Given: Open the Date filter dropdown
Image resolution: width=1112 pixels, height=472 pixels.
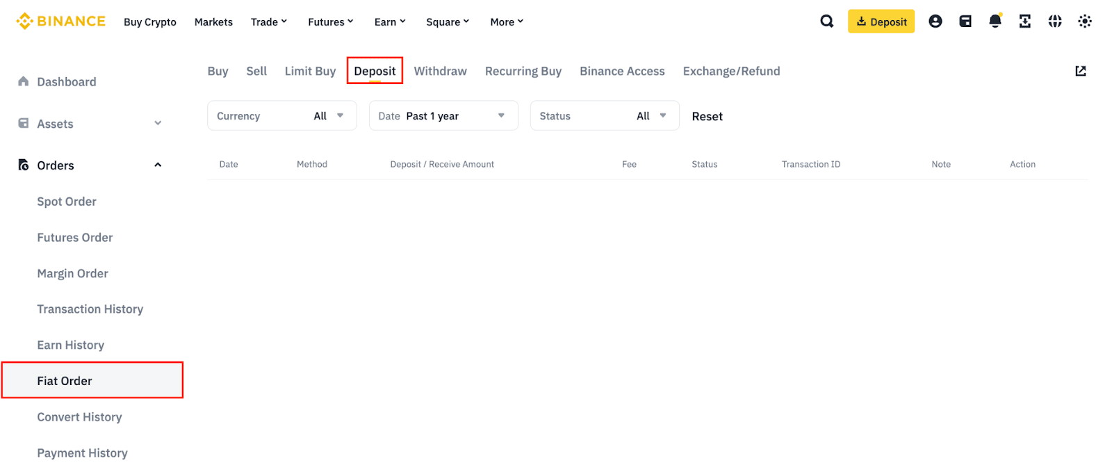Looking at the screenshot, I should click(443, 116).
